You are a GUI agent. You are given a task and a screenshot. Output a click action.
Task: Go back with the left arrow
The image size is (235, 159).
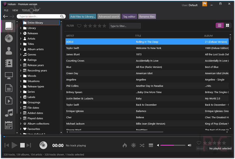pyautogui.click(x=6, y=16)
